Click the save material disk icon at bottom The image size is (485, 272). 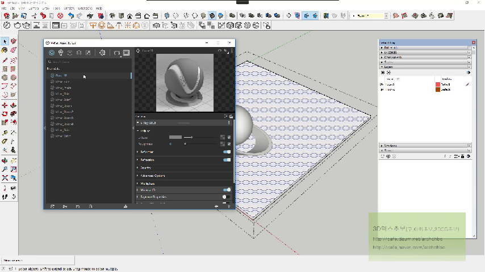tap(78, 206)
